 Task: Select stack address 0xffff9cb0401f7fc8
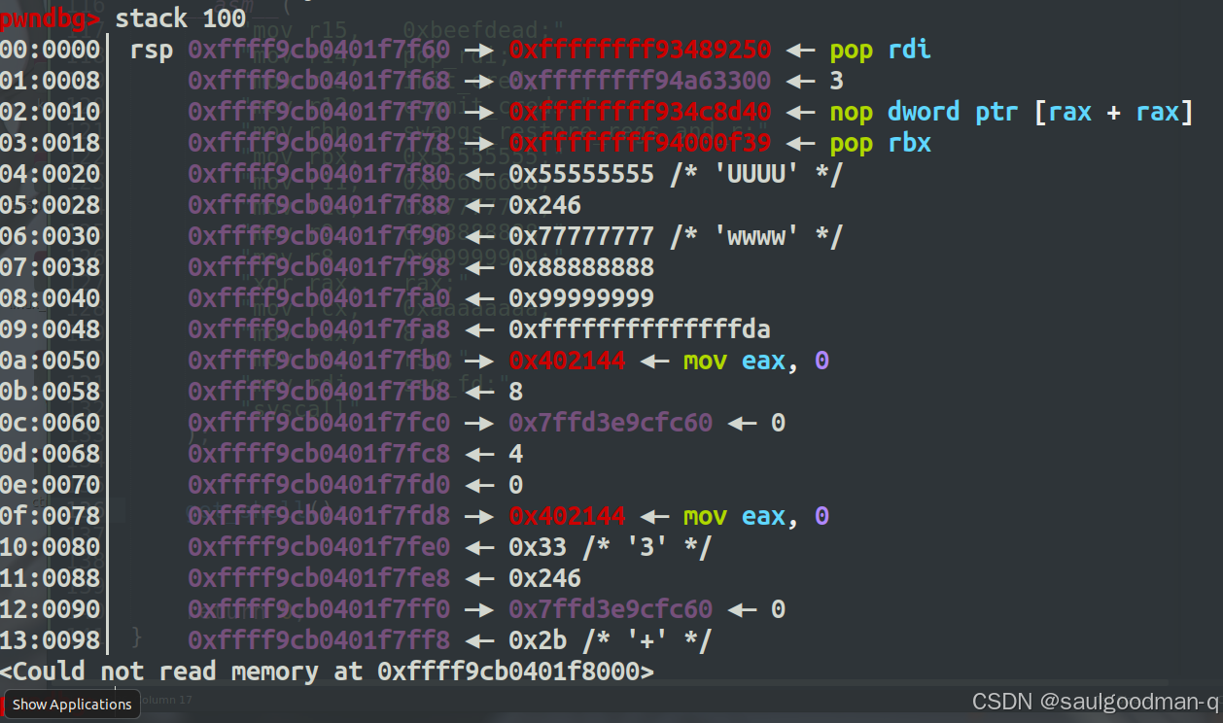tap(319, 454)
